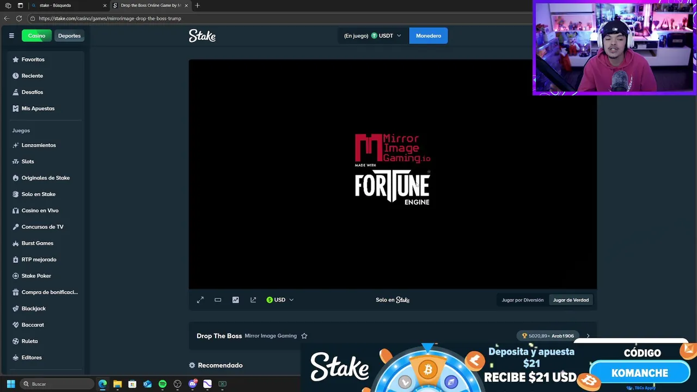This screenshot has width=697, height=392.
Task: Click the 5020,89× Arab1906 win badge
Action: (x=547, y=336)
